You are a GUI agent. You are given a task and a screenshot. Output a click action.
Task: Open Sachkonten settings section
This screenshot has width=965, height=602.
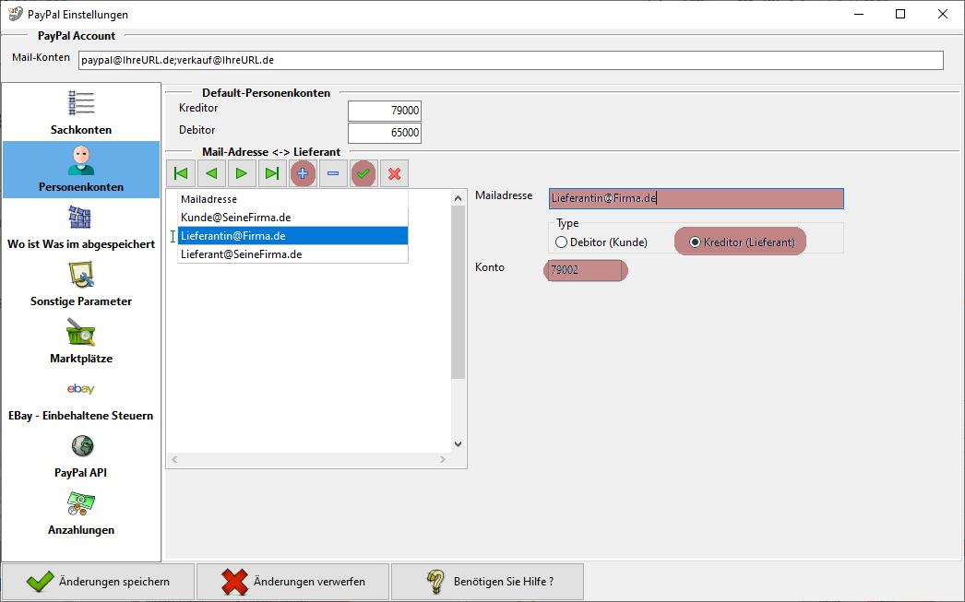81,112
